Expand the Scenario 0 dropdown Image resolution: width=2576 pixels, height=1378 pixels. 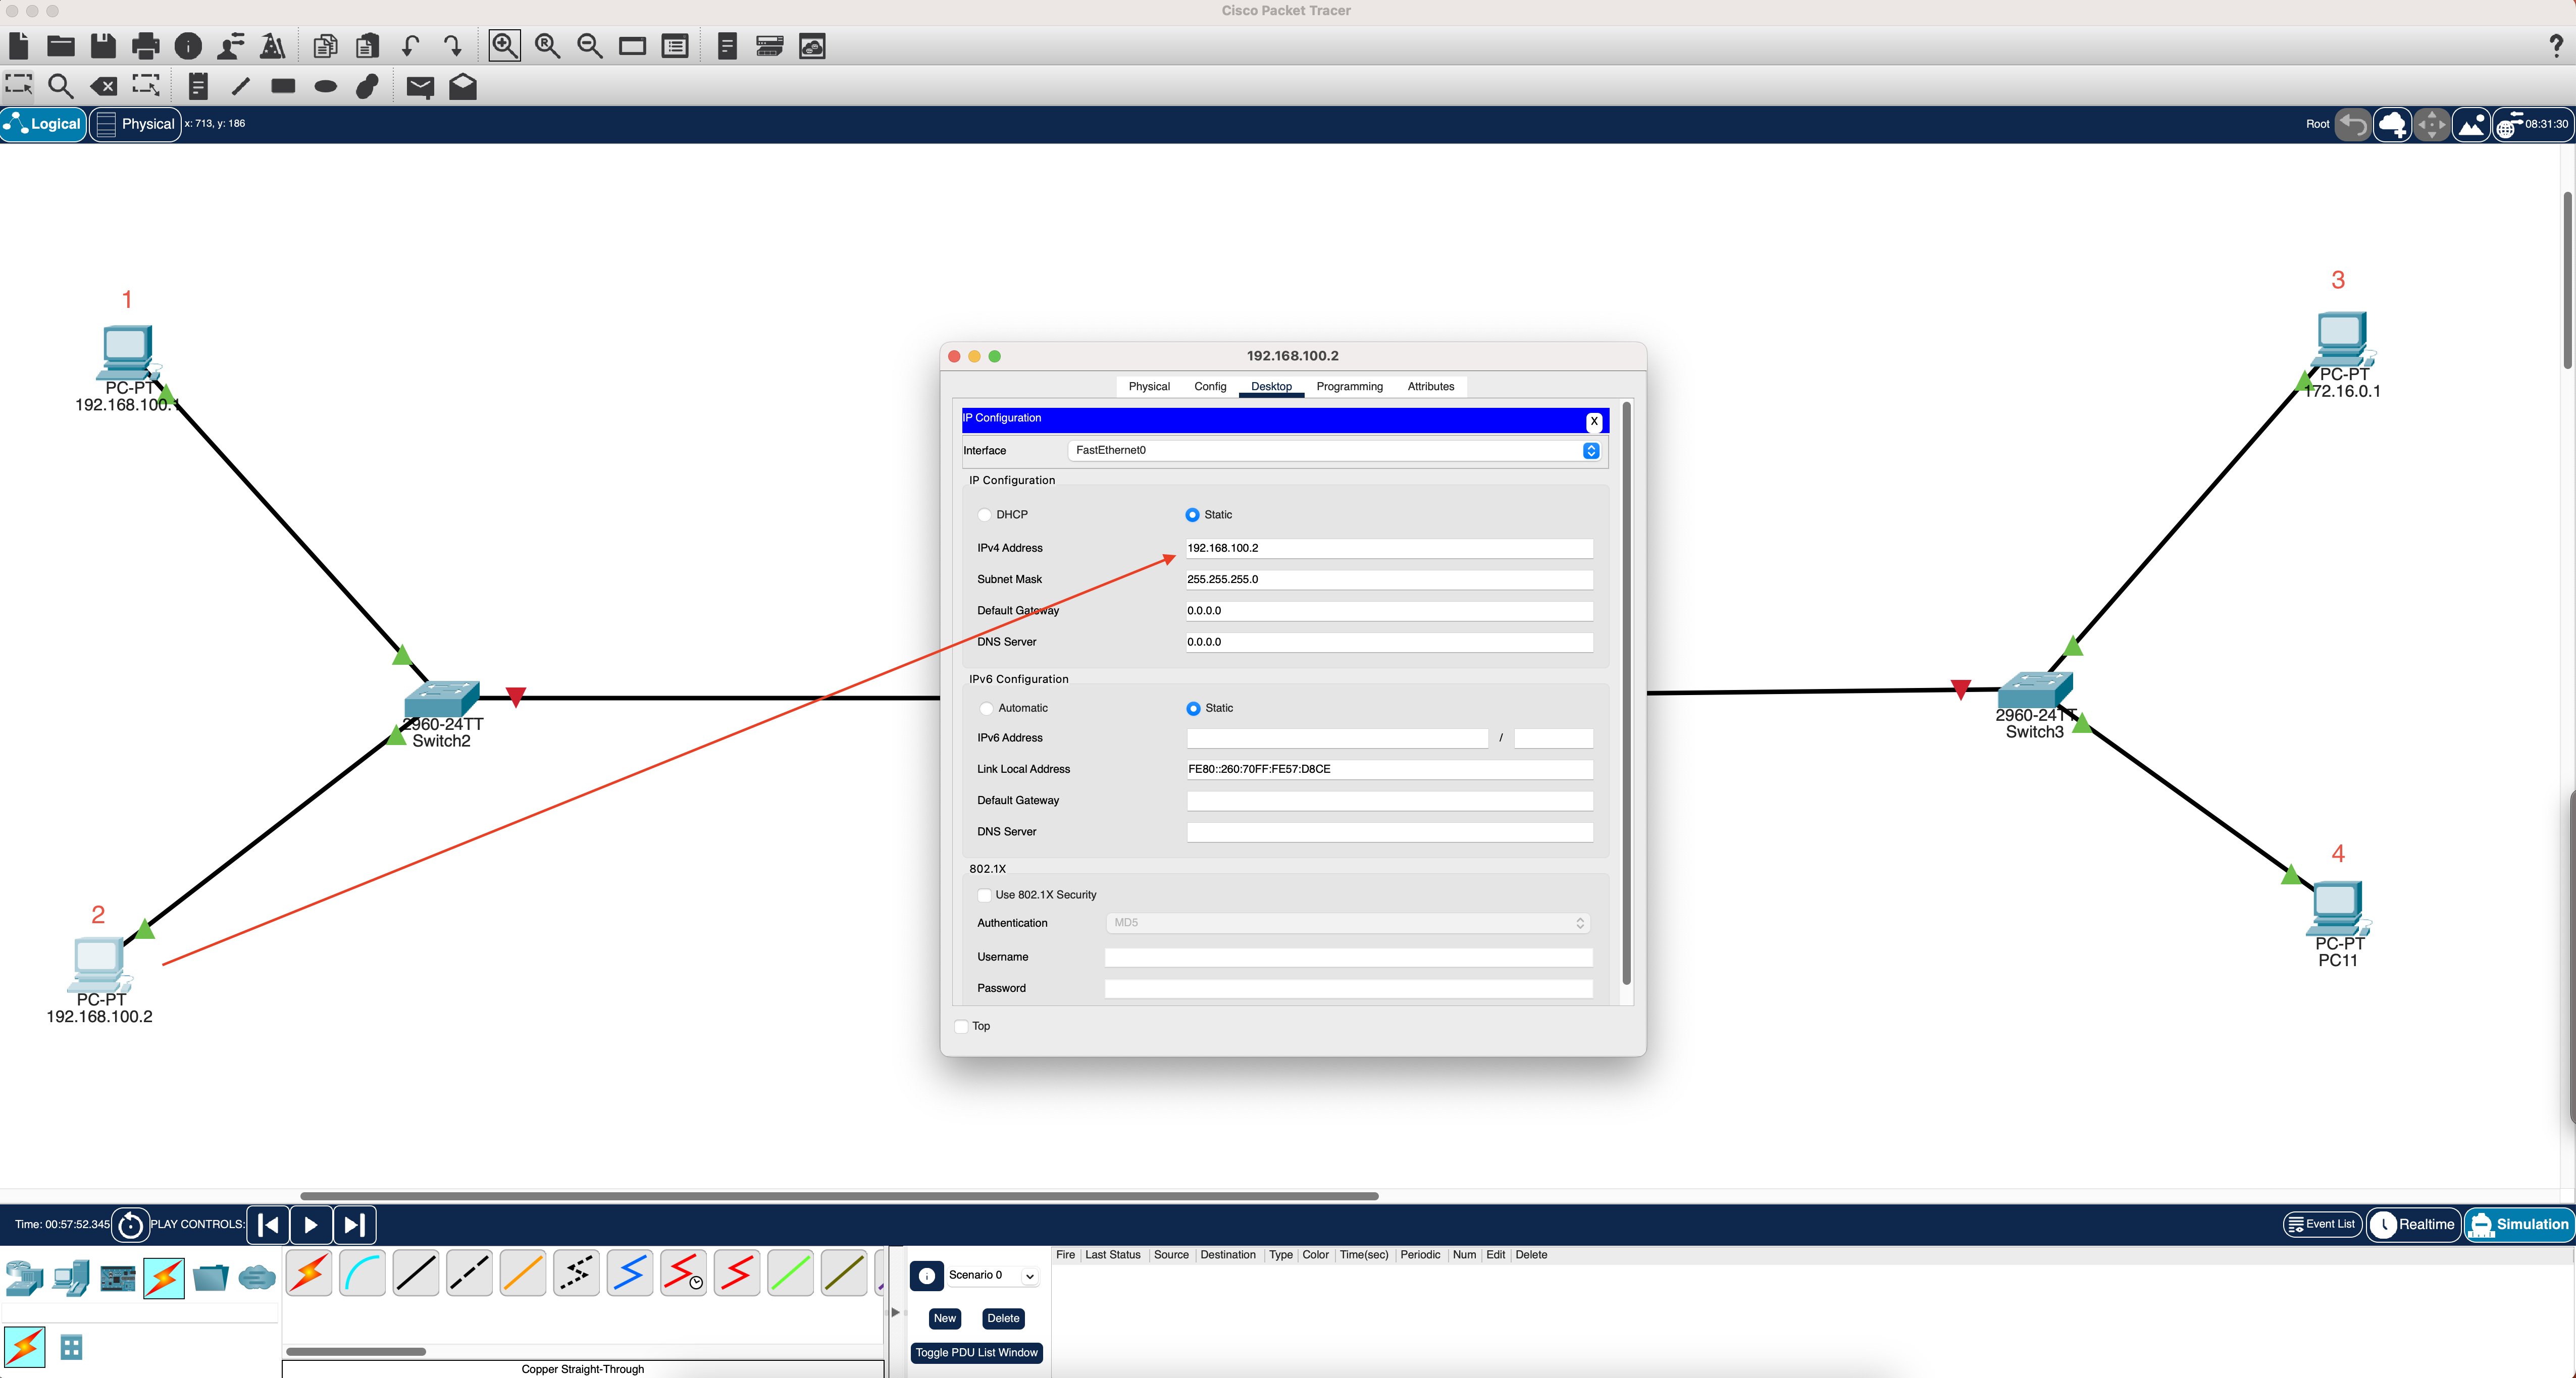[1029, 1276]
